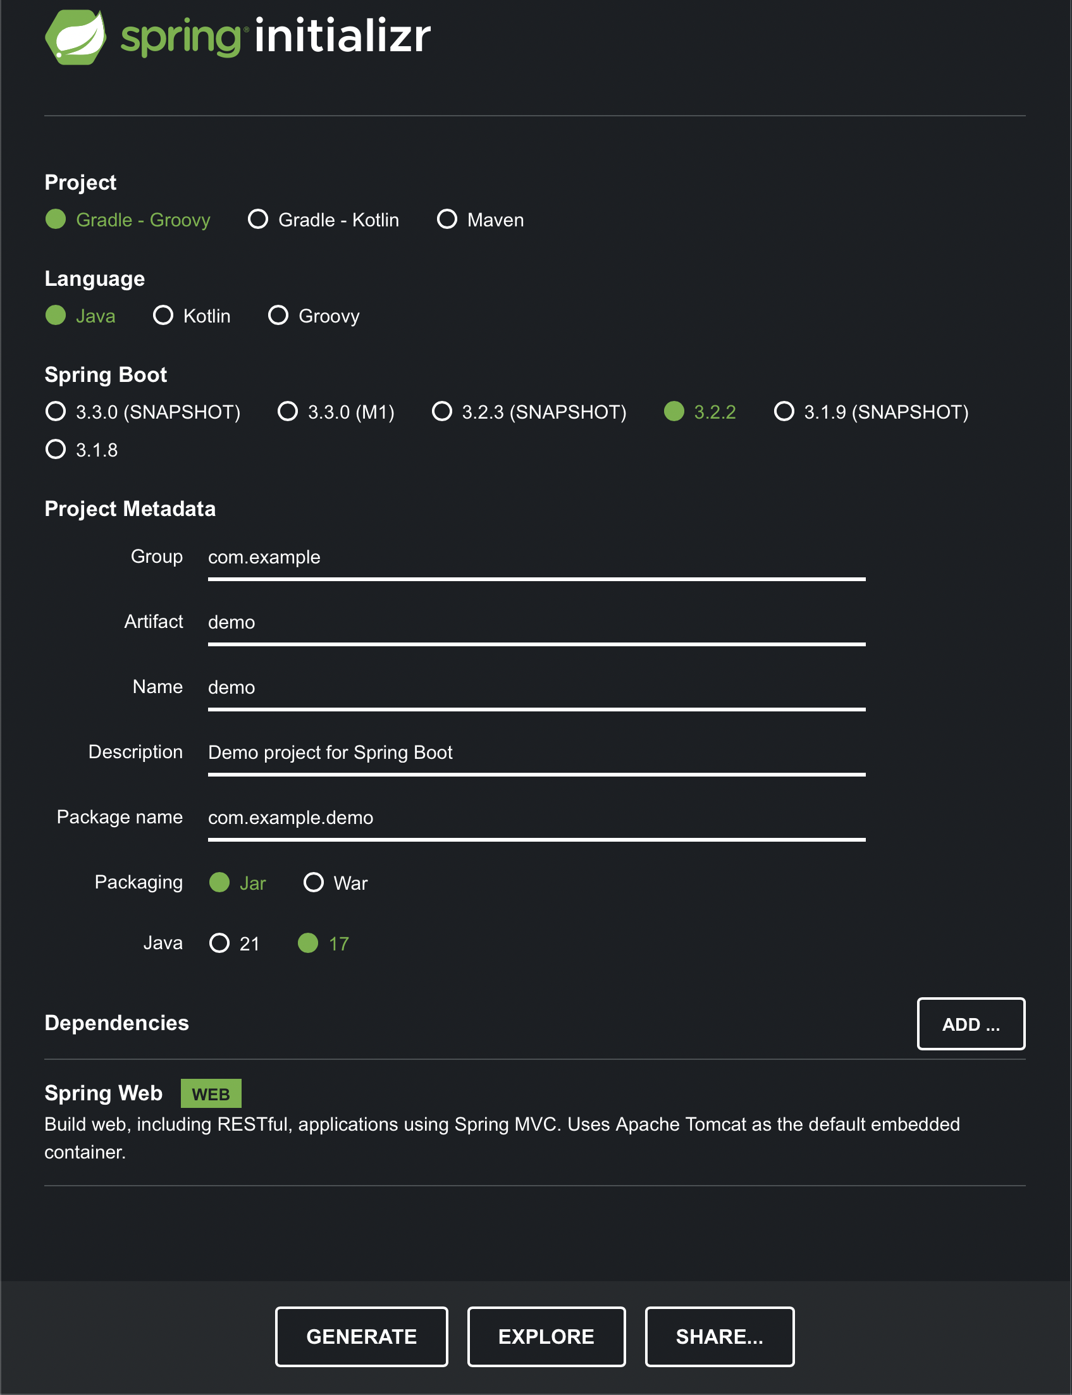Image resolution: width=1072 pixels, height=1395 pixels.
Task: Click the WEB tag badge
Action: click(211, 1094)
